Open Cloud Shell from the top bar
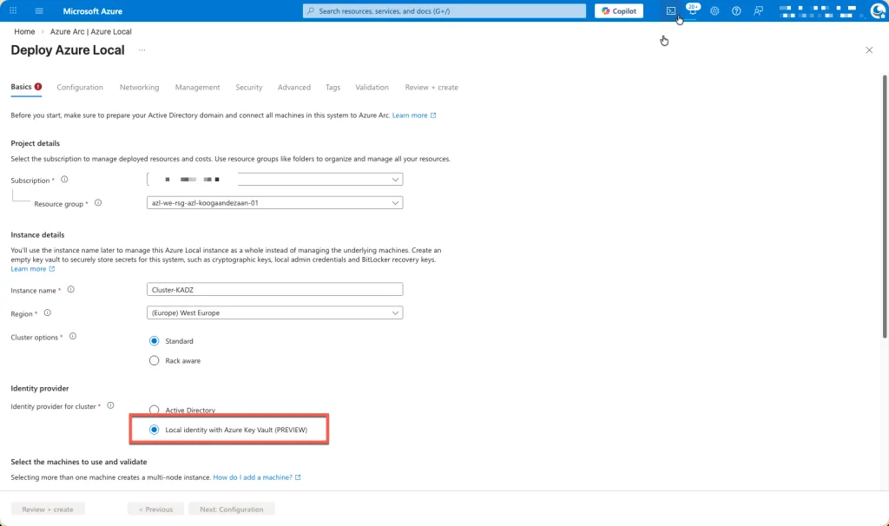This screenshot has height=526, width=889. pos(670,10)
